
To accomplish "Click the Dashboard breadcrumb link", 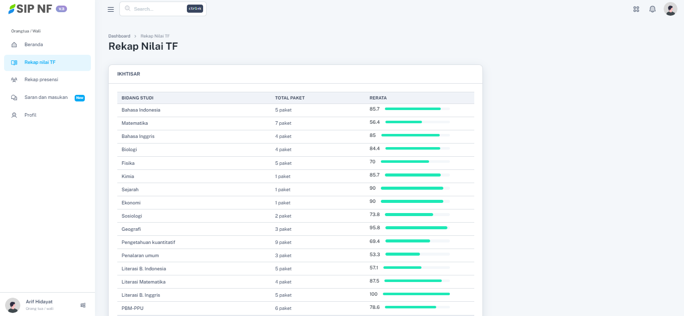I will [119, 36].
